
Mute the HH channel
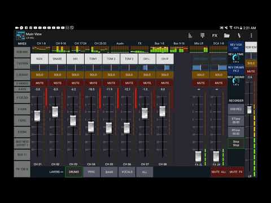[x=75, y=83]
